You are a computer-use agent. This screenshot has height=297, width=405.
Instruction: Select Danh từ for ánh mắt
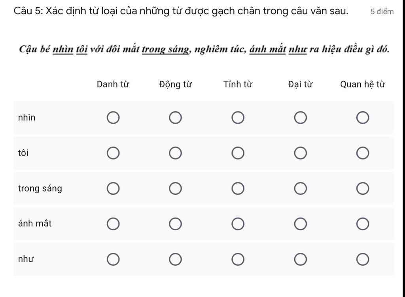pos(113,224)
